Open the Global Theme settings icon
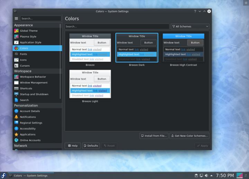The height and width of the screenshot is (179, 249). point(16,31)
